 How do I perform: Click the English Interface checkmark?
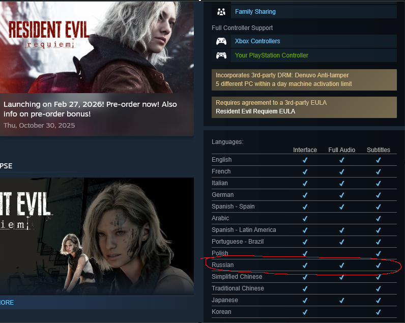coord(305,160)
